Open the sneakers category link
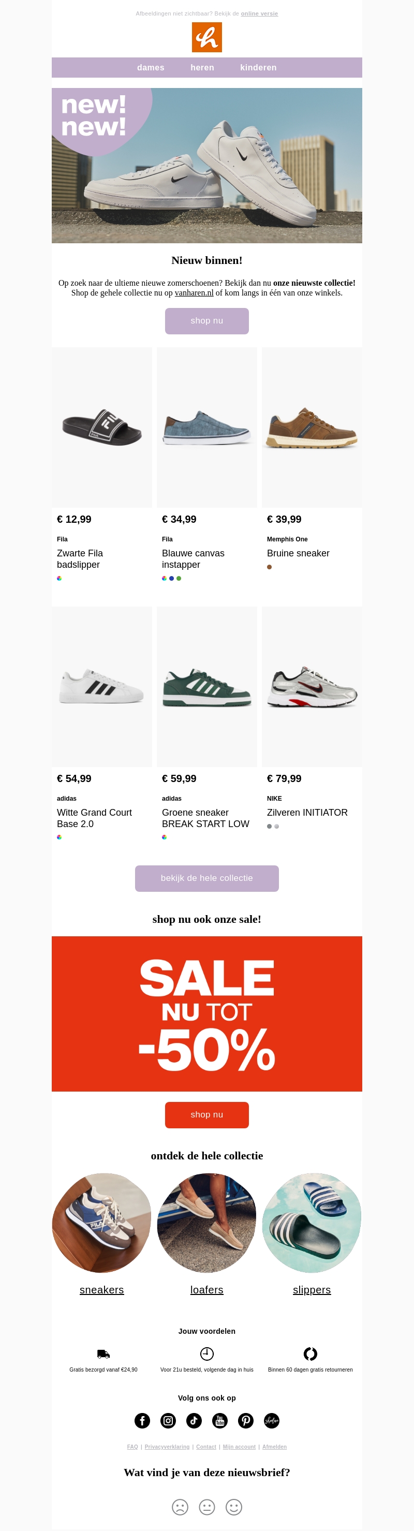Viewport: 414px width, 1531px height. 101,1289
